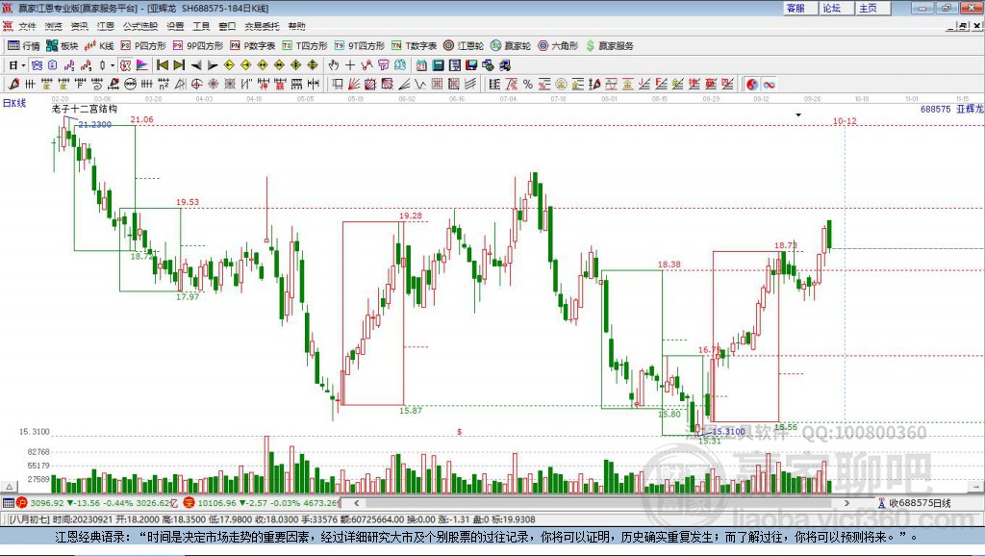Screen dimensions: 985x556
Task: Open the 六角形 hexagon tool
Action: coord(558,46)
